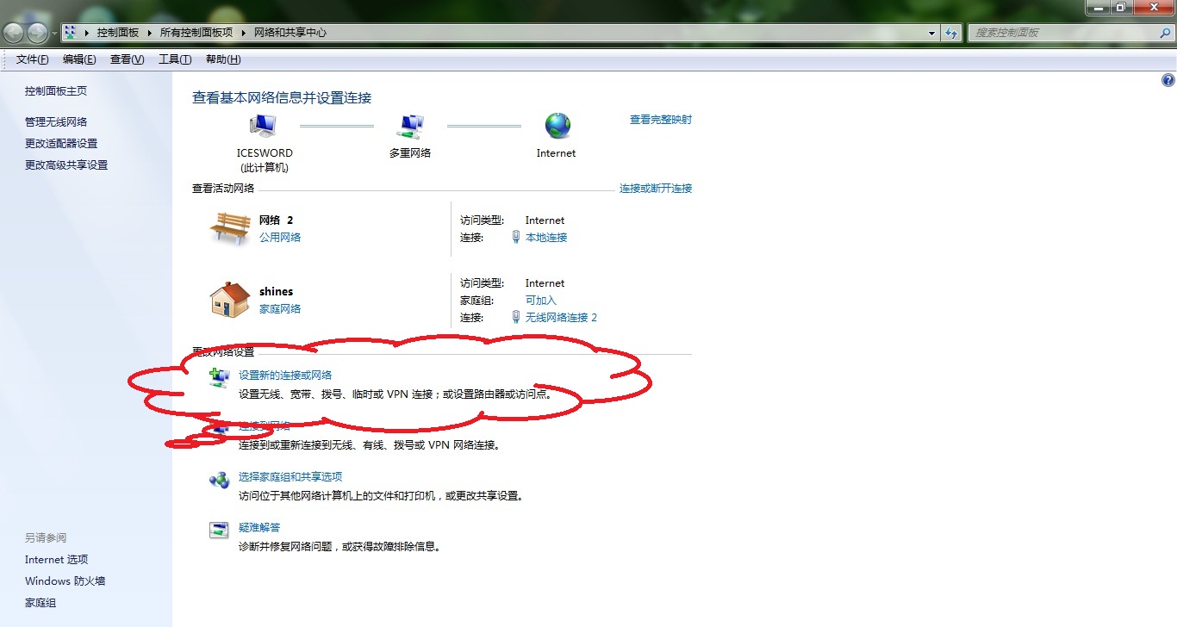Screen dimensions: 1177x627
Task: Click the Internet globe icon in the network map
Action: pos(556,126)
